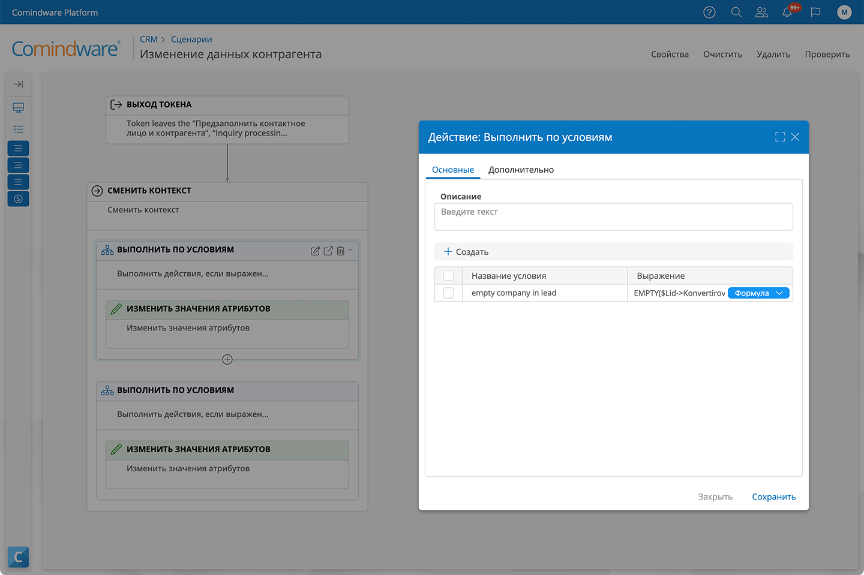Click the Comindware logo

click(x=66, y=49)
